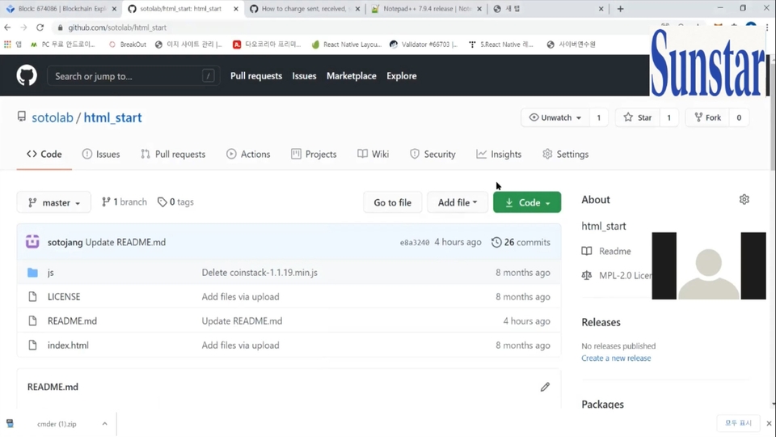Go to Explore
Viewport: 776px width, 437px height.
[402, 76]
